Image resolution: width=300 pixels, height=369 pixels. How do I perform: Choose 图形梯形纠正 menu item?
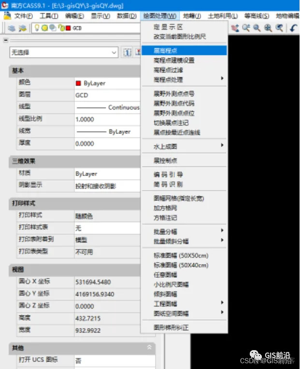184,327
